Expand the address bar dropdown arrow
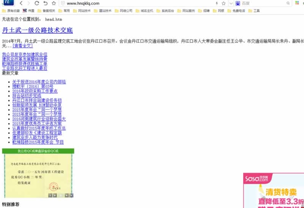This screenshot has width=304, height=208. pyautogui.click(x=231, y=3)
